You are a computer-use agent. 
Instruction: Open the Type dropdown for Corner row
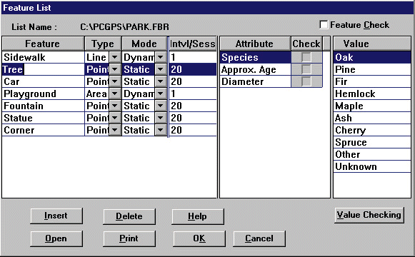[x=115, y=130]
